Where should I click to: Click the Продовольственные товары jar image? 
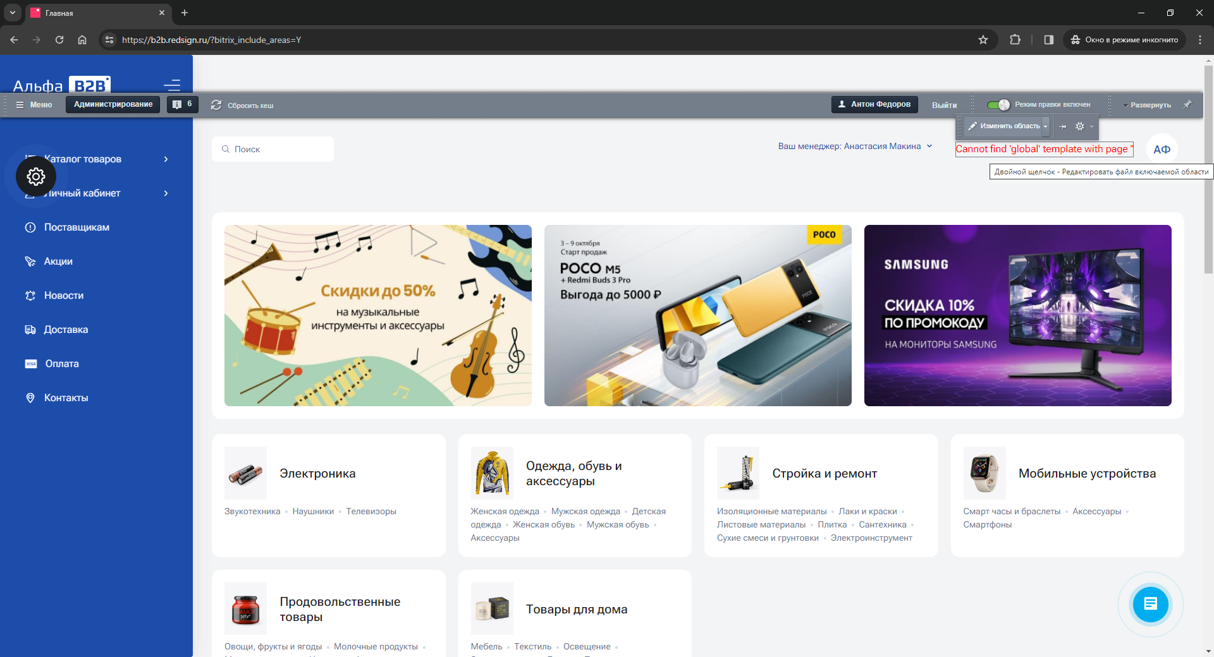(245, 609)
